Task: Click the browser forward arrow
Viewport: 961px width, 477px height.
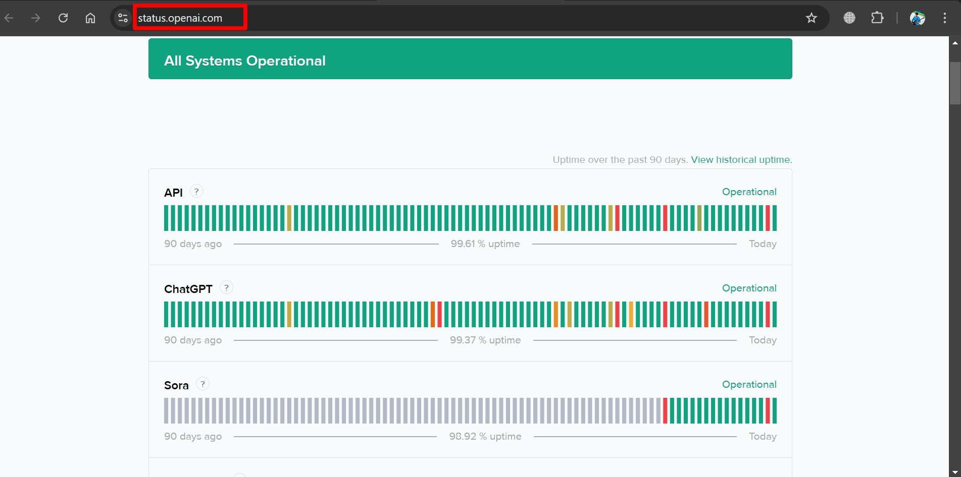Action: [35, 18]
